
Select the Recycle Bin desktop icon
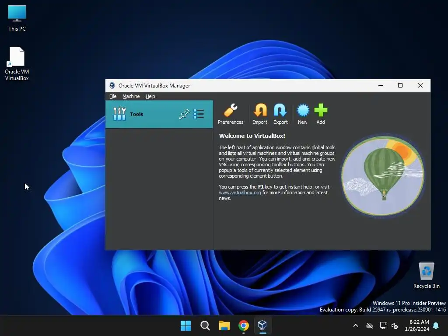426,275
